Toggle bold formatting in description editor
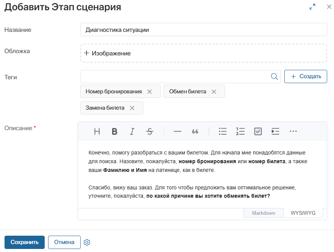Screen dimensions: 334x252 (115, 131)
